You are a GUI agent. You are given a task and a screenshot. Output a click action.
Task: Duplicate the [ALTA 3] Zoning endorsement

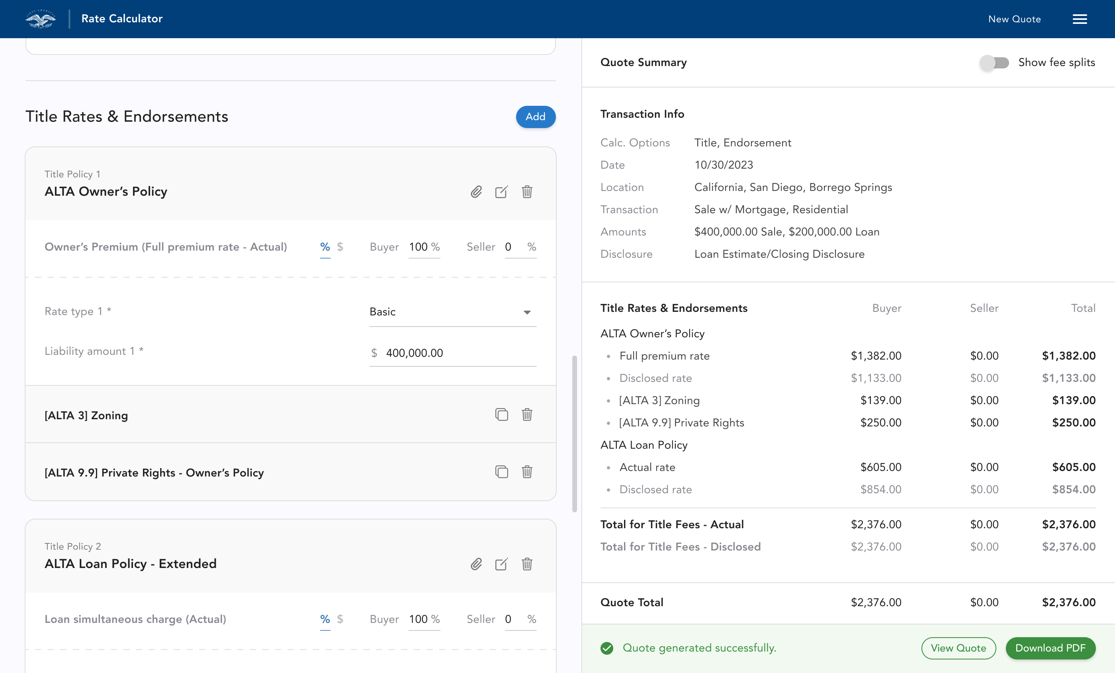coord(501,414)
